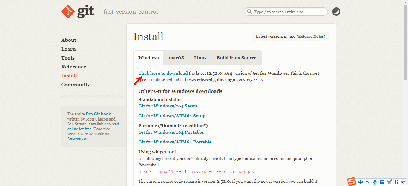Click the winget install command text
Viewport: 408px width, 186px height.
196,172
